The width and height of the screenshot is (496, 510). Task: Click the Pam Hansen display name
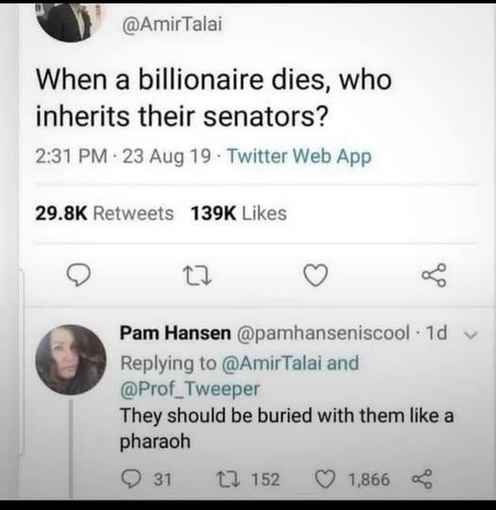pos(176,333)
